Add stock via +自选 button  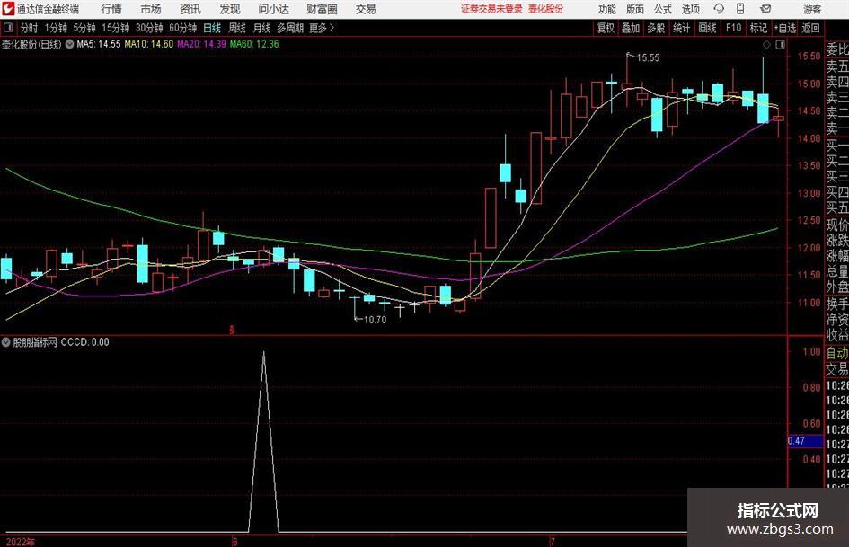(x=785, y=28)
